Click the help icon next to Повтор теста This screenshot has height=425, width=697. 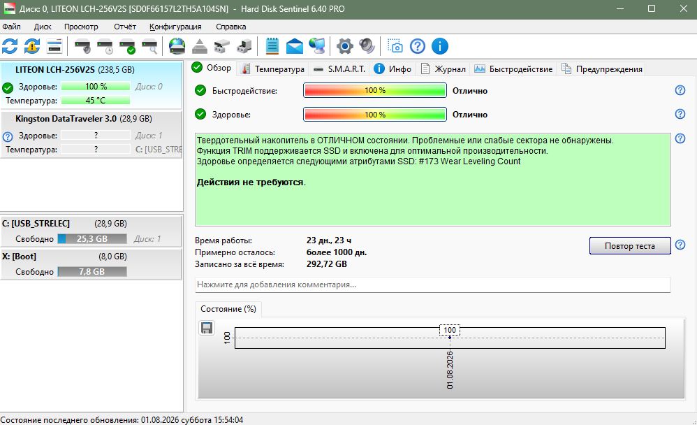click(x=680, y=245)
